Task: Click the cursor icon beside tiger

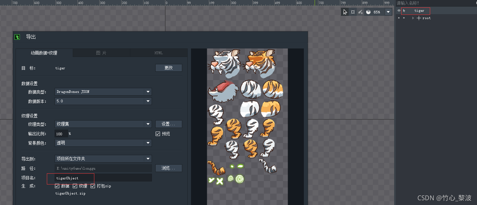Action: [404, 11]
